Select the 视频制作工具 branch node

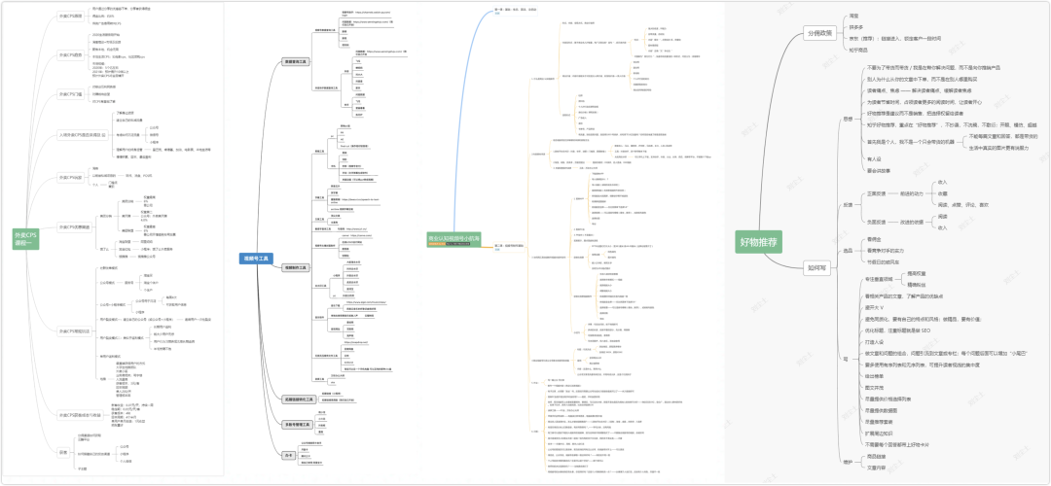click(296, 267)
